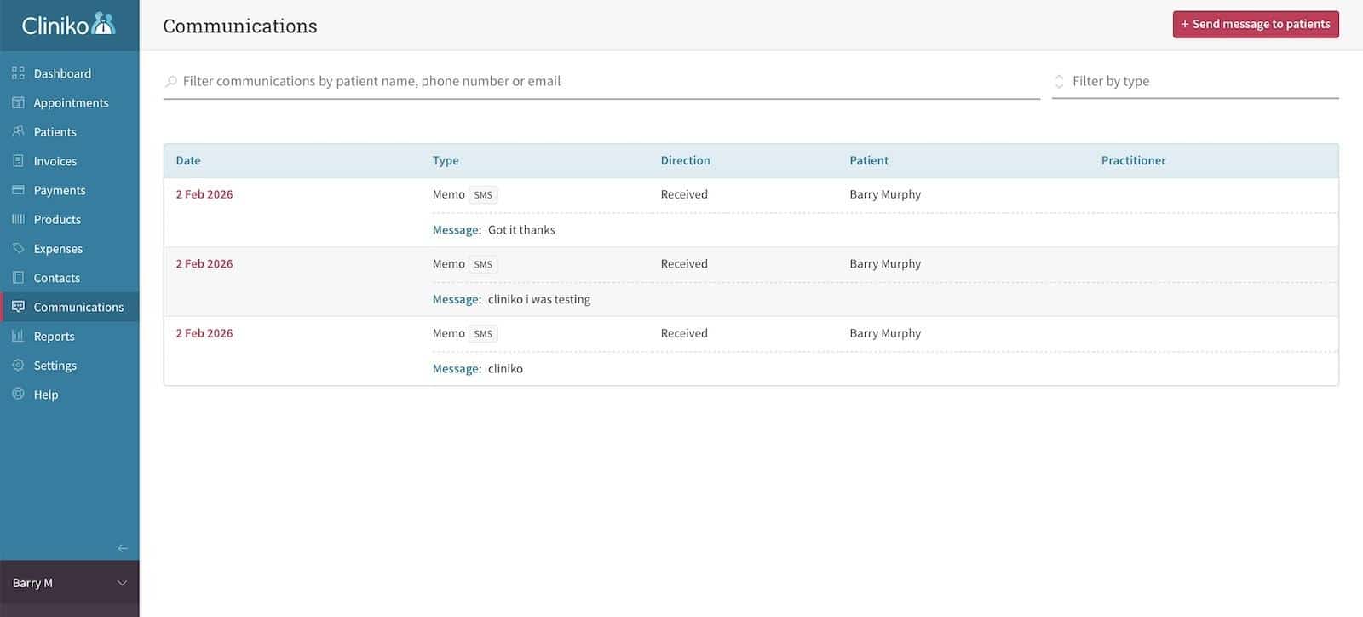Click the Payments card icon
The image size is (1363, 617).
coord(18,190)
